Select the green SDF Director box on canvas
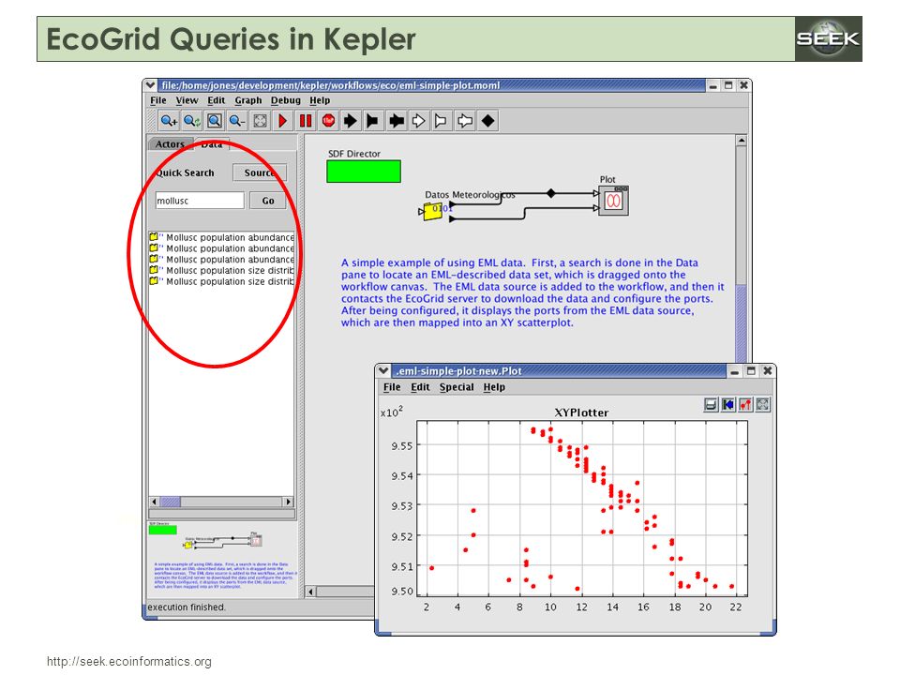900x675 pixels. point(364,172)
